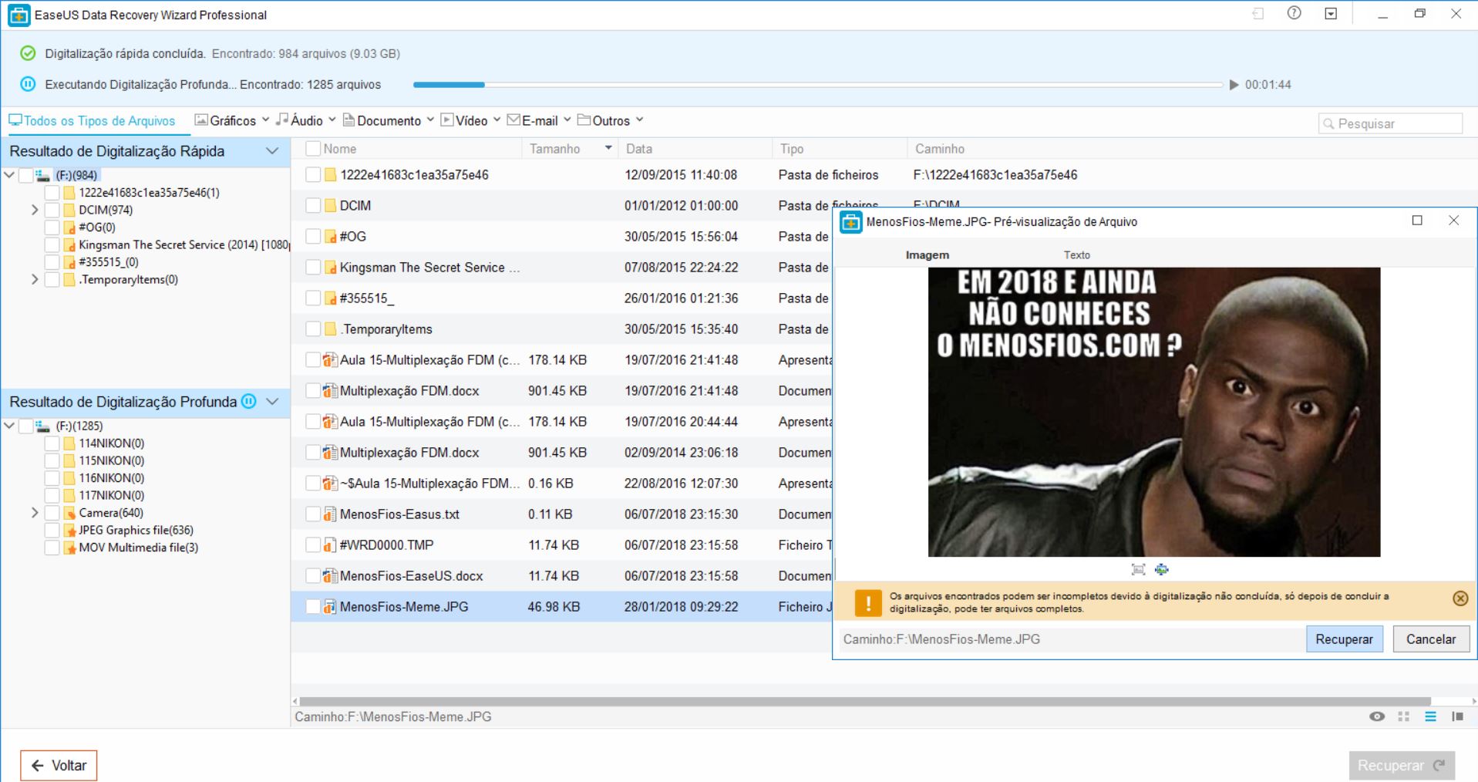Screen dimensions: 1478x782
Task: Tick the Camera(640) checkbox in tree
Action: pyautogui.click(x=52, y=513)
